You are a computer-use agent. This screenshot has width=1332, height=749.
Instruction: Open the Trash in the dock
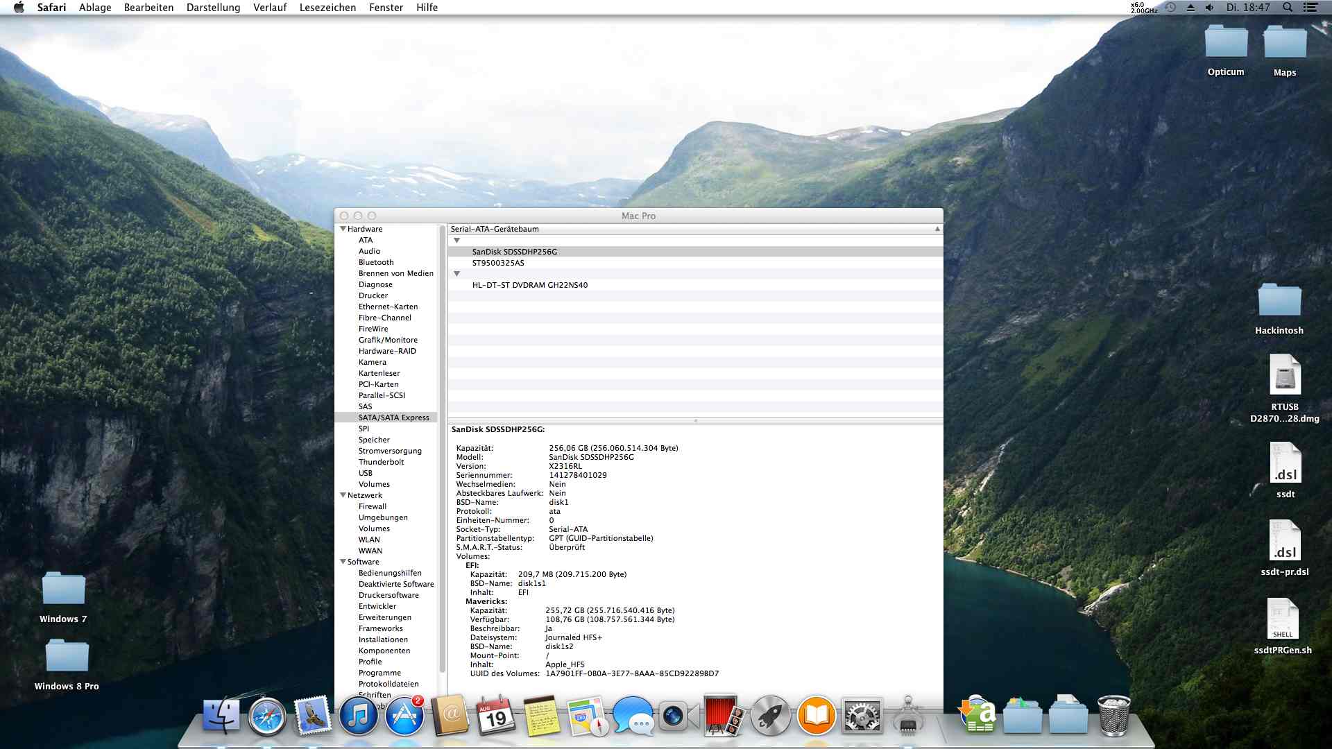pos(1113,716)
